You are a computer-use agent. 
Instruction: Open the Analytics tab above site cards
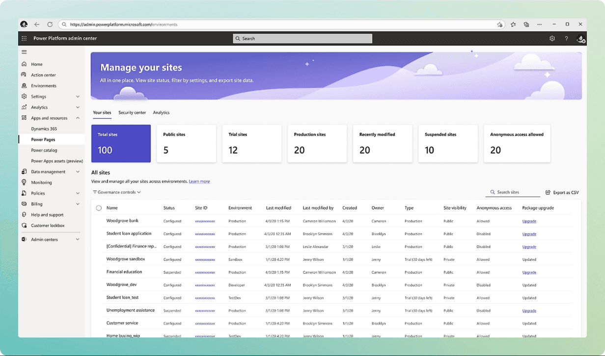coord(161,113)
